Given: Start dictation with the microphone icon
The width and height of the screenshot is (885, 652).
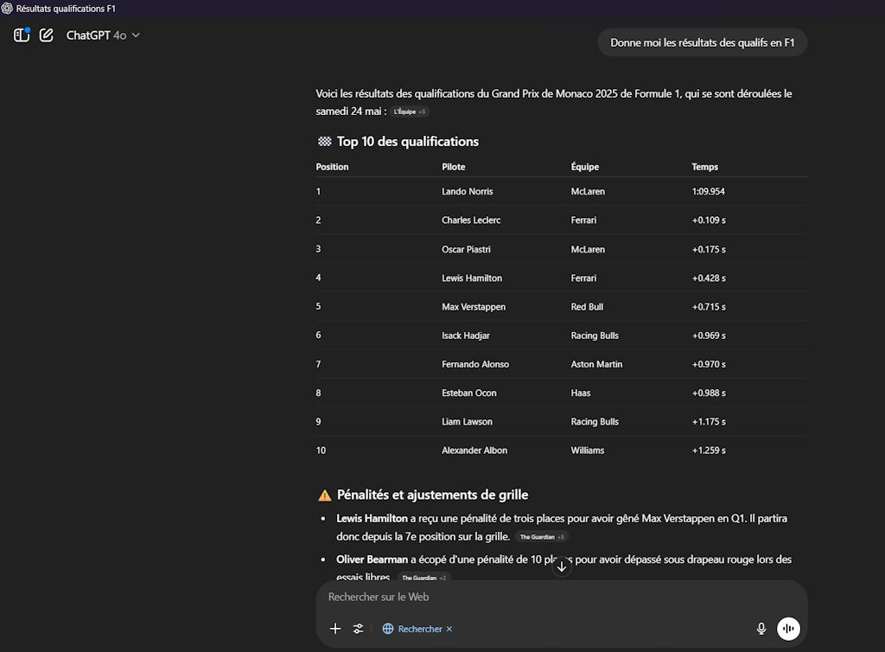Looking at the screenshot, I should [761, 629].
